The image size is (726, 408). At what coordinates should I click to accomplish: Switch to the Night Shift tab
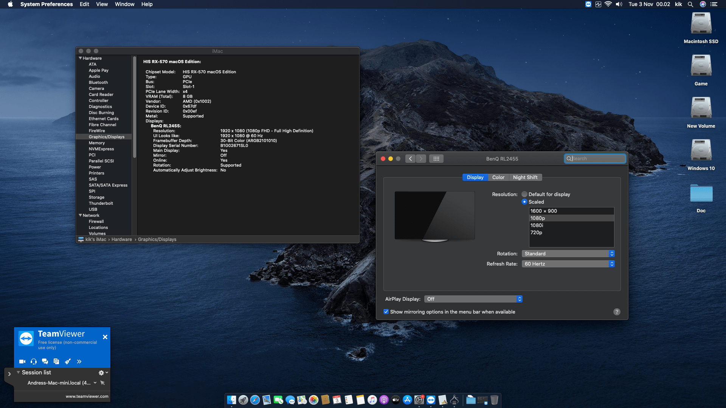(525, 177)
